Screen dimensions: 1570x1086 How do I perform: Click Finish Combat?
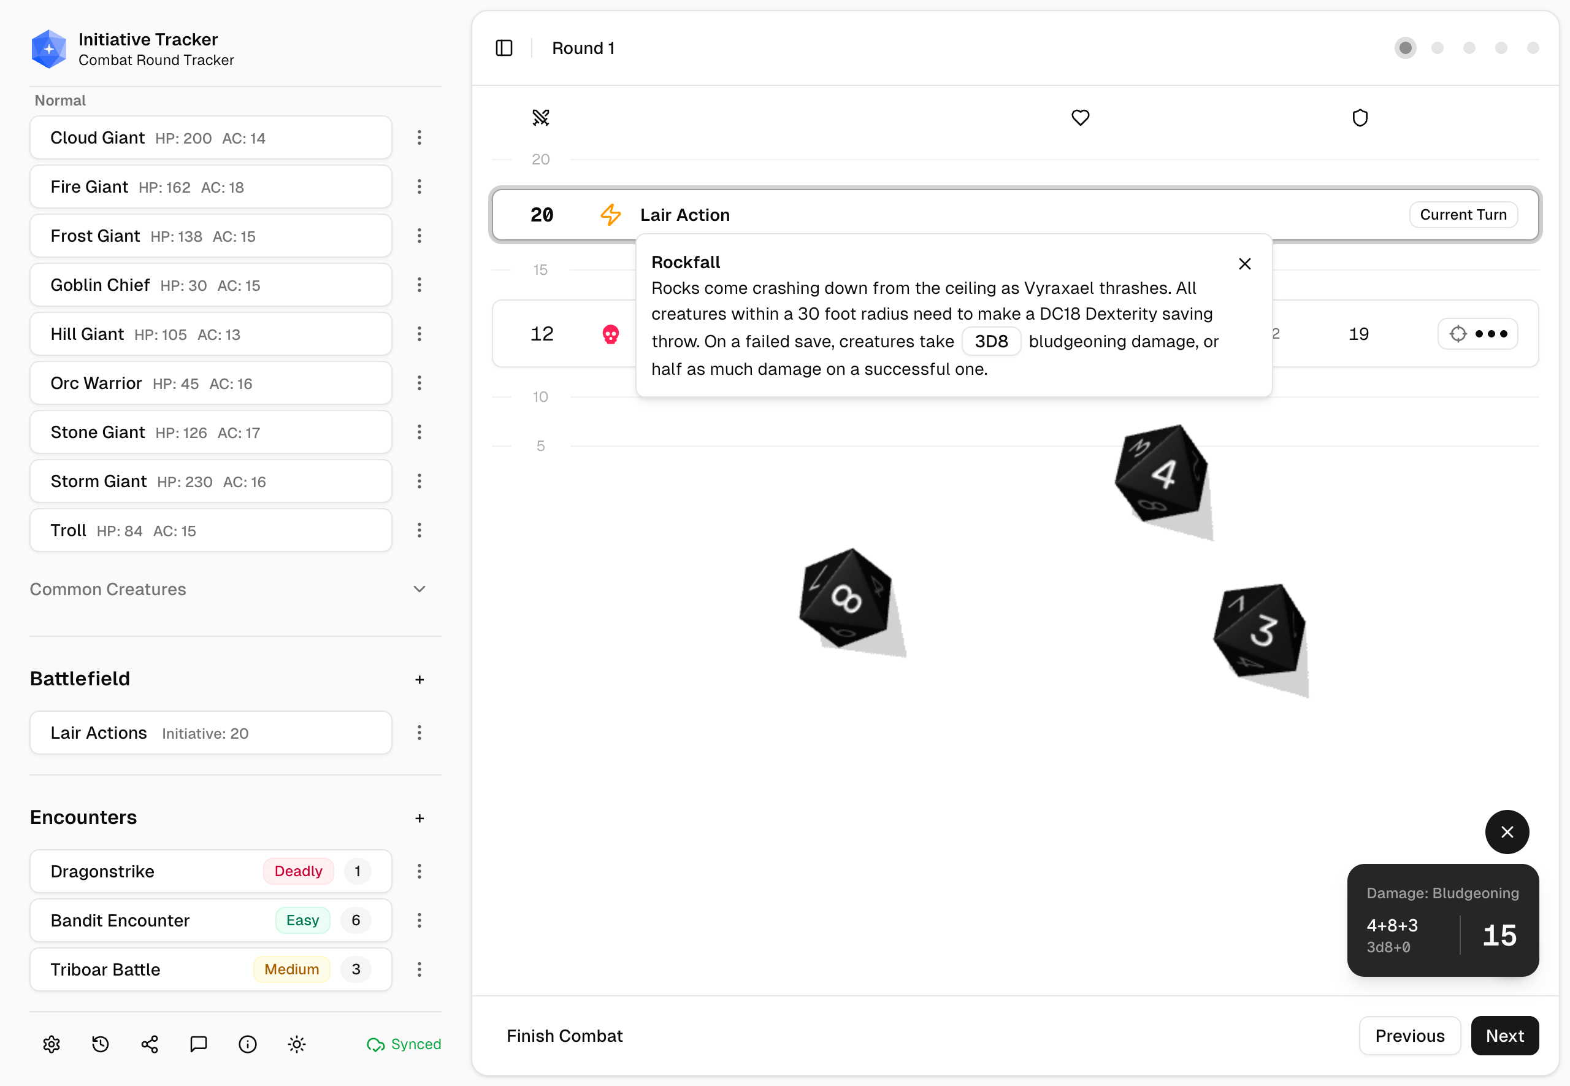(564, 1035)
